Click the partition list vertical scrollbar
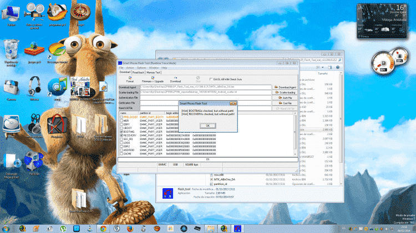Viewport: 416px width, 233px height. point(295,134)
